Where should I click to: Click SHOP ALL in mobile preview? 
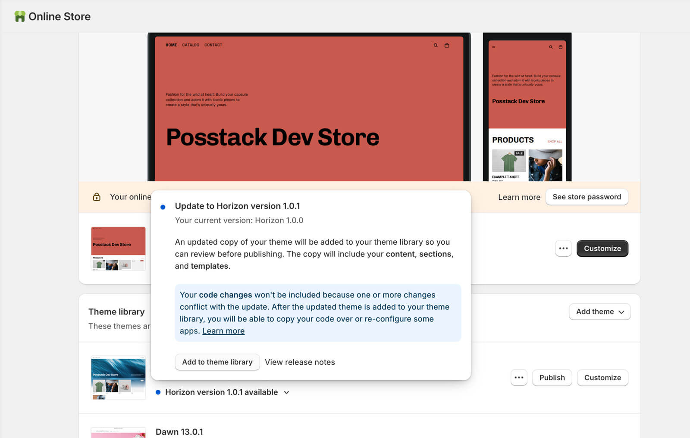pyautogui.click(x=555, y=142)
